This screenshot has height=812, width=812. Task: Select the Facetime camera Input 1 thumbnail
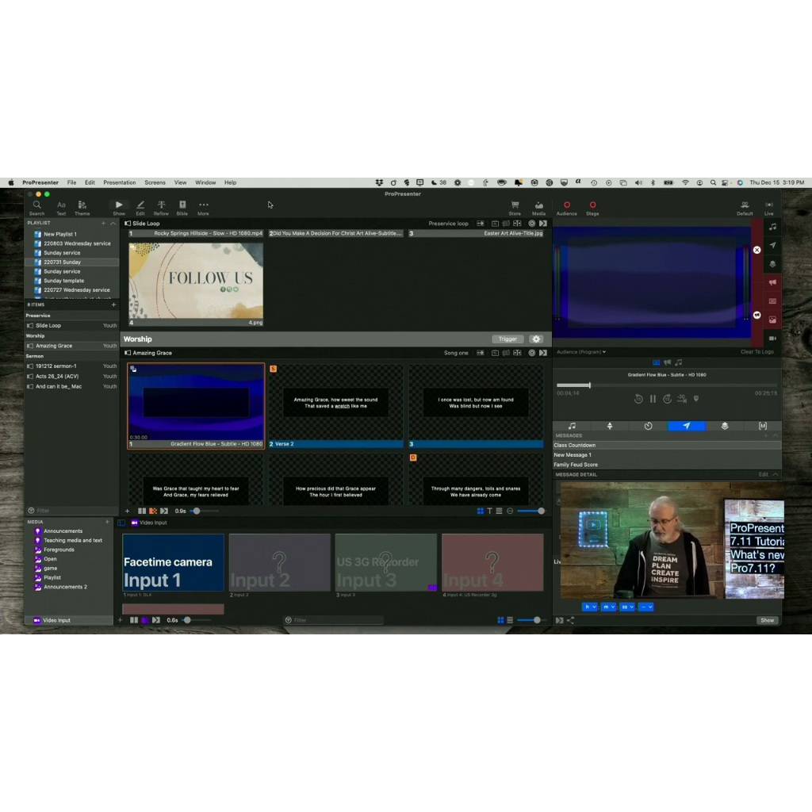pyautogui.click(x=173, y=562)
